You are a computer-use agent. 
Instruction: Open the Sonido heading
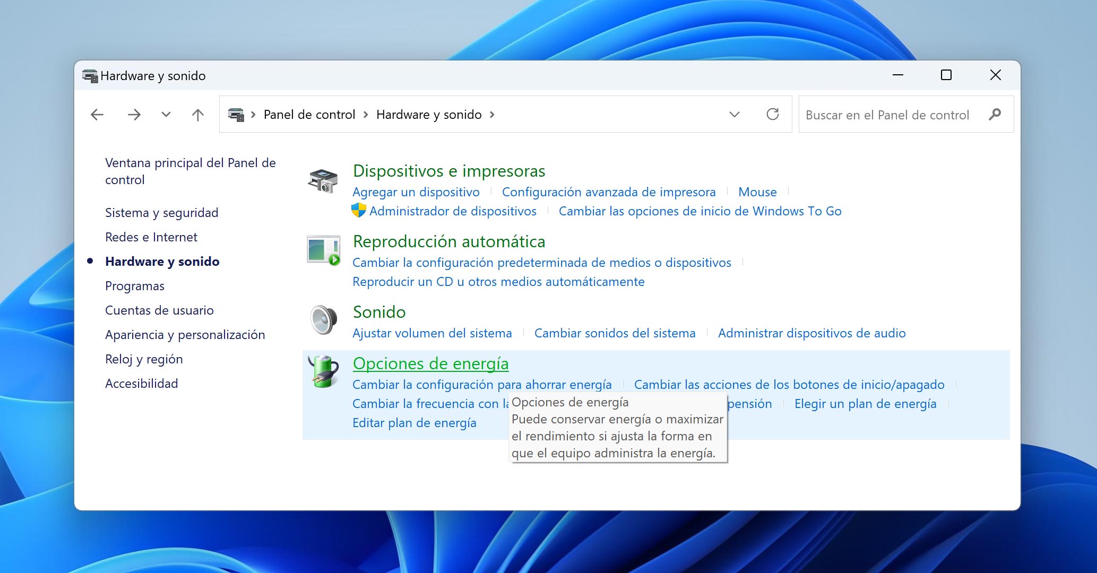(379, 312)
